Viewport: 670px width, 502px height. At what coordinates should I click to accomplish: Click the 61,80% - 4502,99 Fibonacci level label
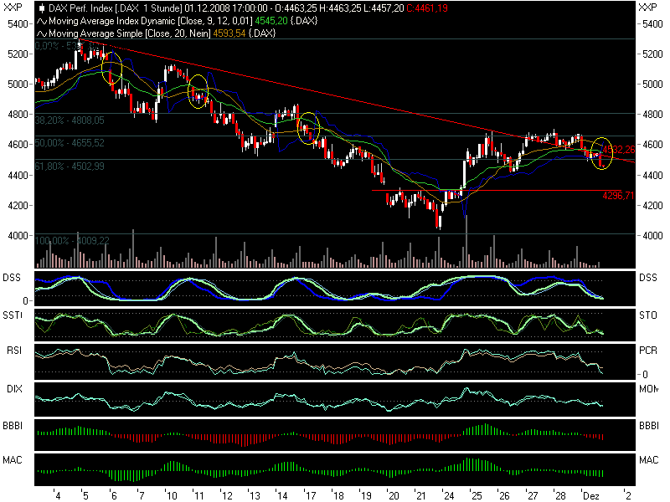click(x=69, y=168)
